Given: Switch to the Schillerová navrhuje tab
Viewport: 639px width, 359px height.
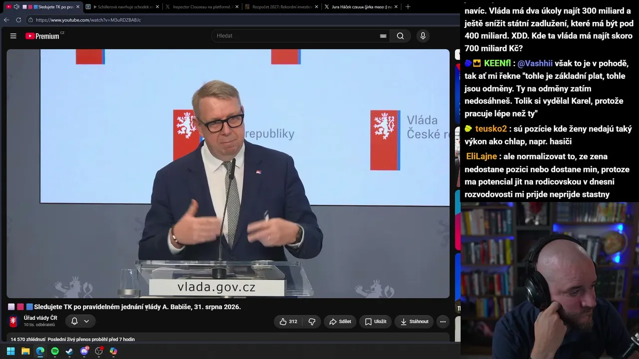Looking at the screenshot, I should tap(123, 7).
